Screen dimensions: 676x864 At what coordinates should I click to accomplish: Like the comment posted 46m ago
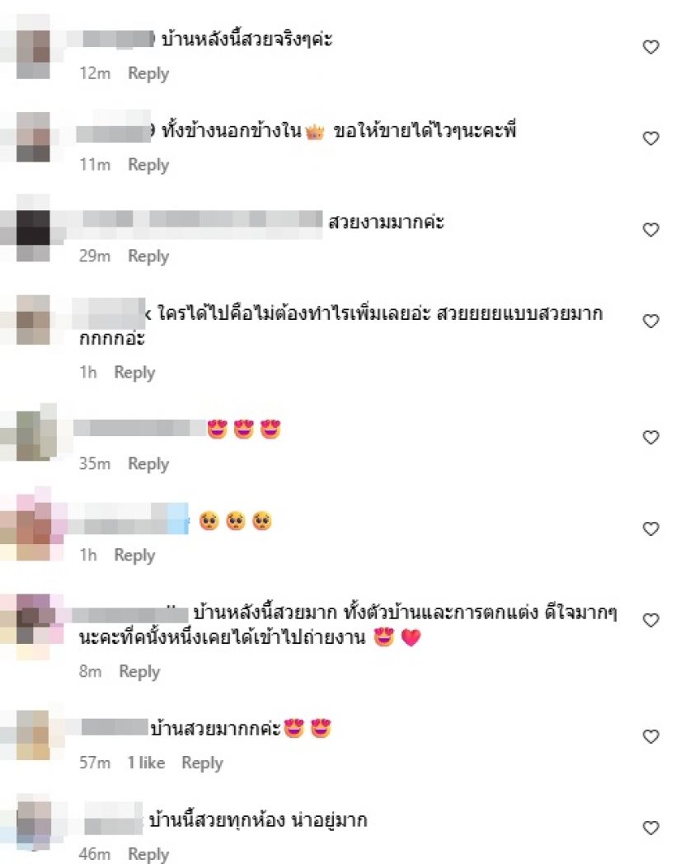pos(650,829)
